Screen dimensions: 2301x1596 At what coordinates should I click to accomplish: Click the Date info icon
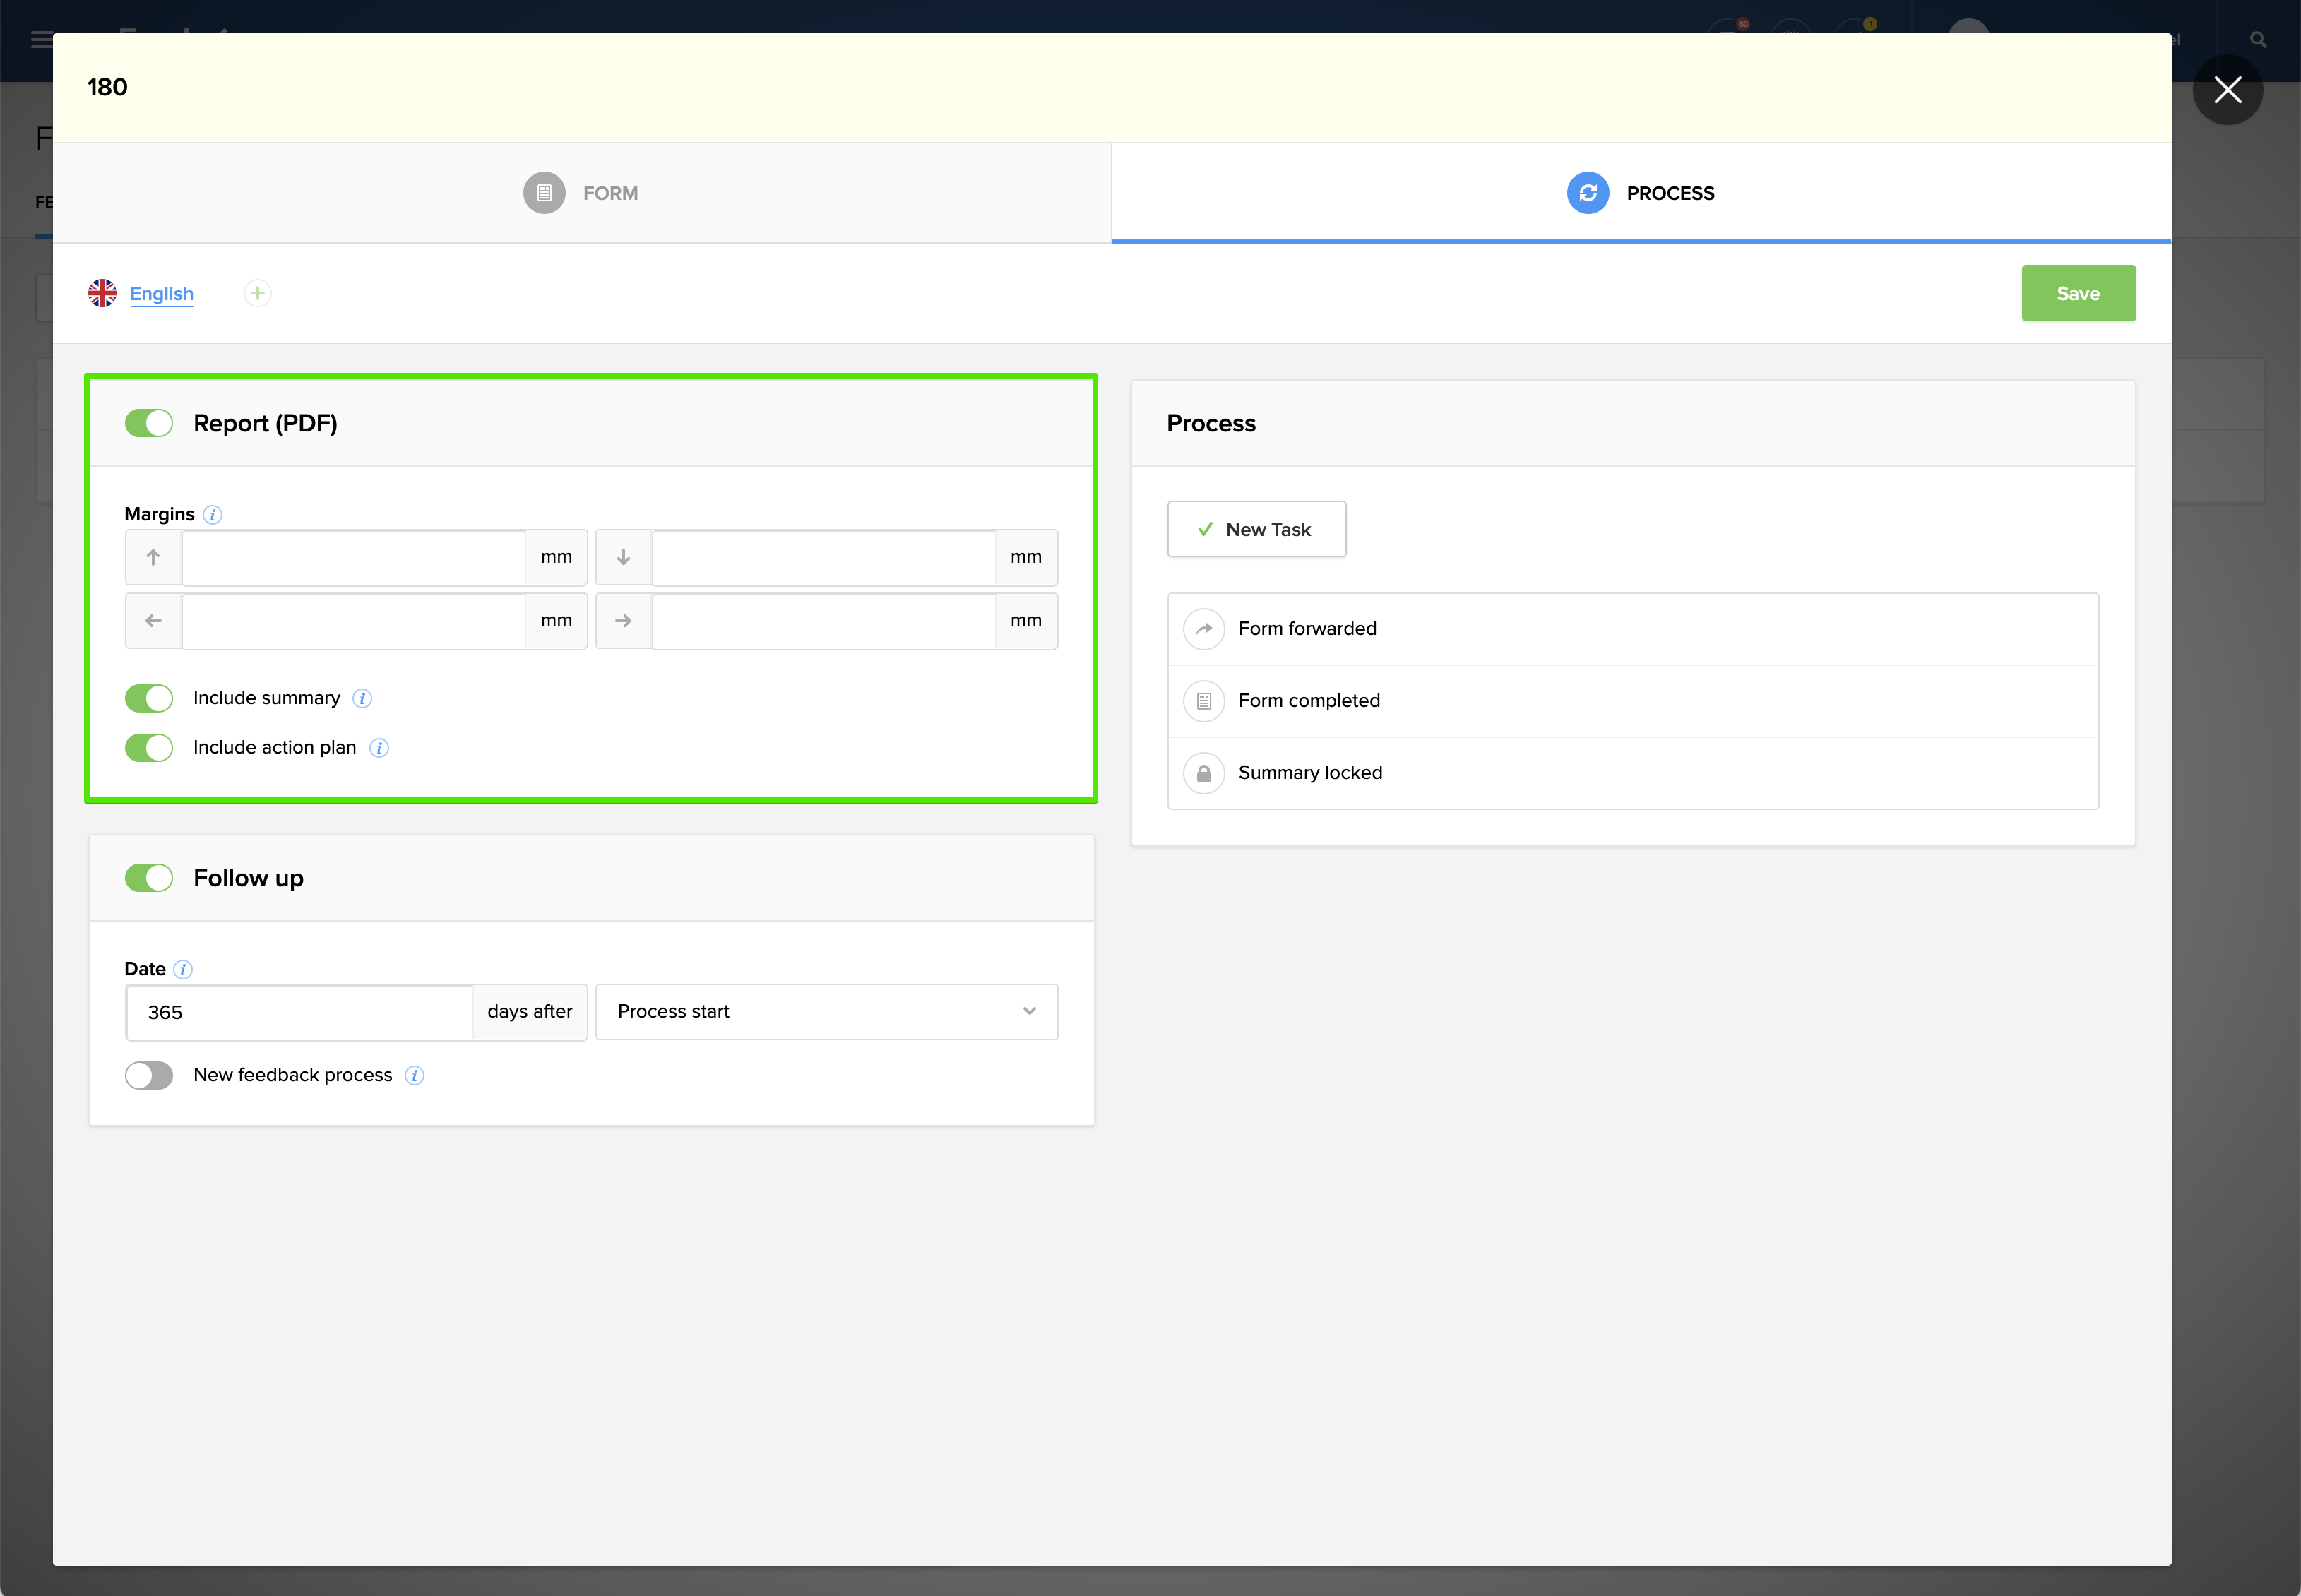[x=183, y=969]
